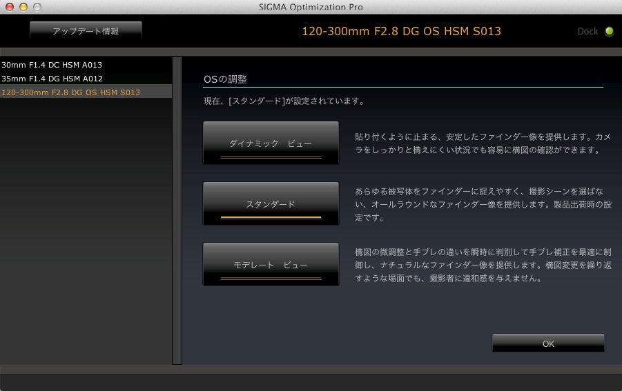Close the window with red button
This screenshot has height=391, width=622.
tap(10, 7)
